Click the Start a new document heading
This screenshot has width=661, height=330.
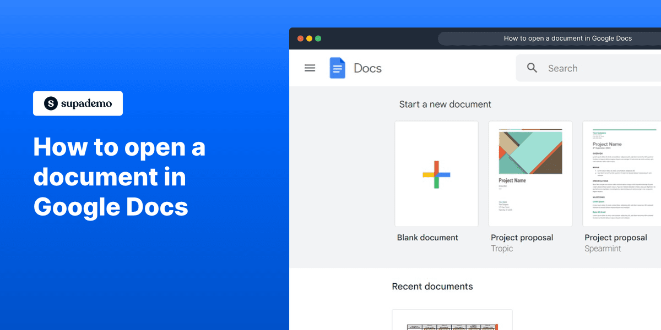[445, 104]
